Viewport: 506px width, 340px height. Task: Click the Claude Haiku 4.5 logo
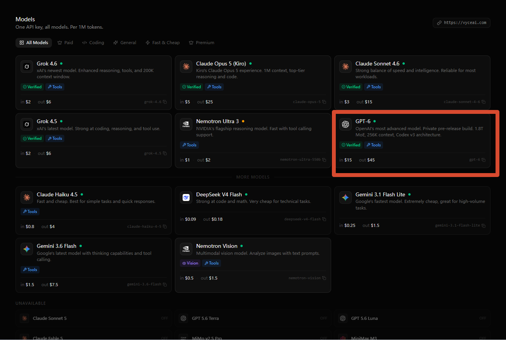(x=27, y=197)
